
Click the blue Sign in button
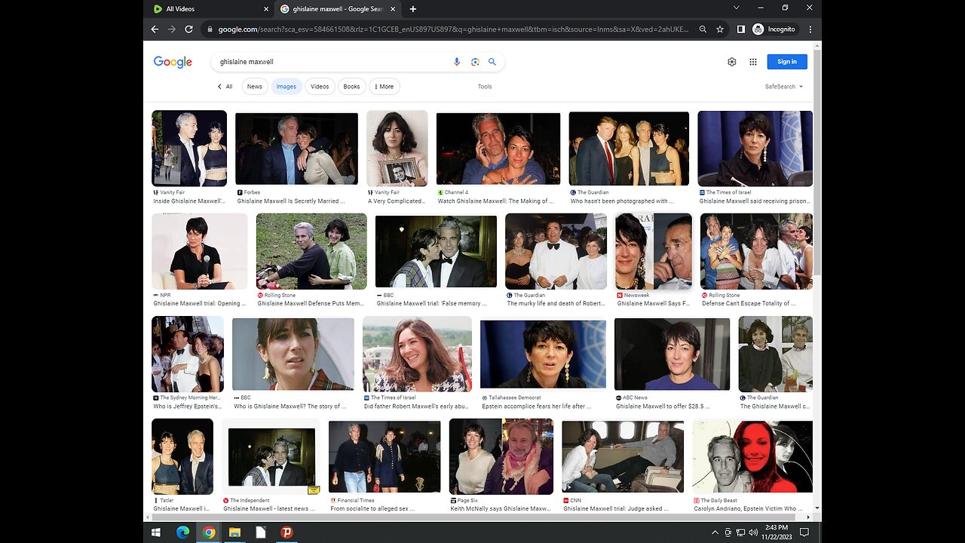(x=787, y=62)
